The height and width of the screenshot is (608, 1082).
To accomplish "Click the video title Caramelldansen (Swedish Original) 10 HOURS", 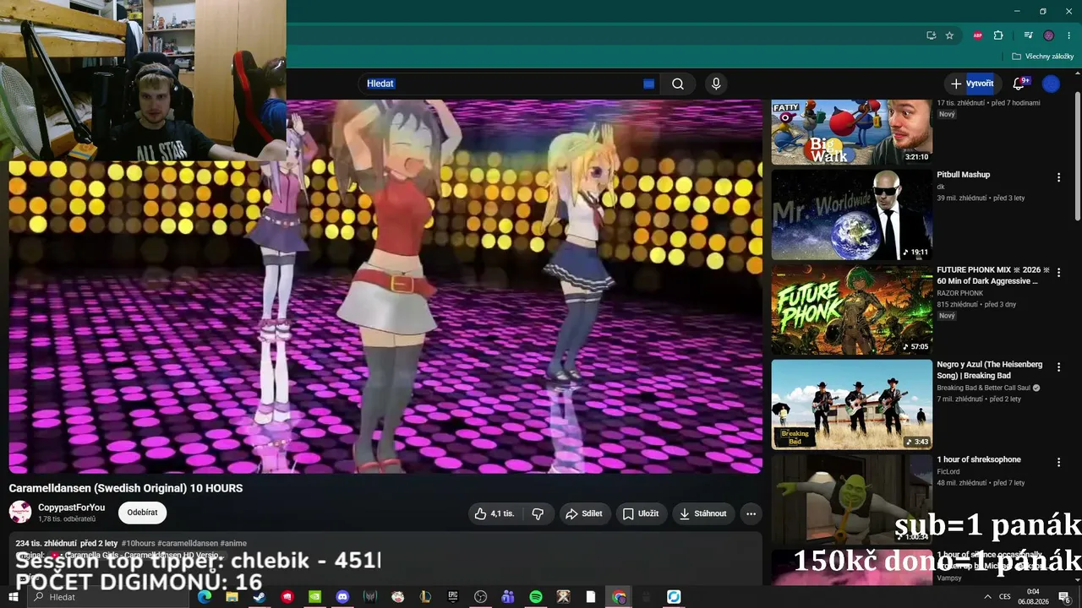I will pos(126,488).
